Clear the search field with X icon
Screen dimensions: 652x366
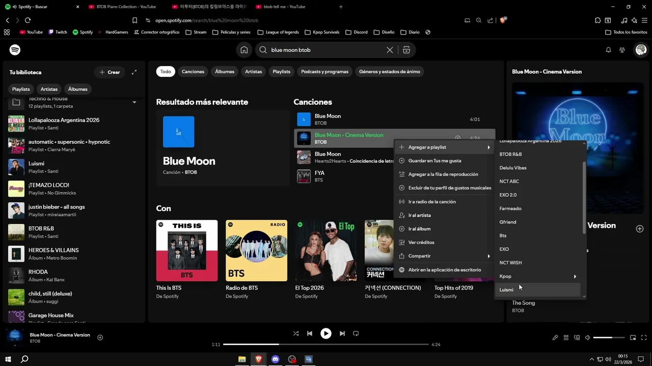(x=390, y=50)
